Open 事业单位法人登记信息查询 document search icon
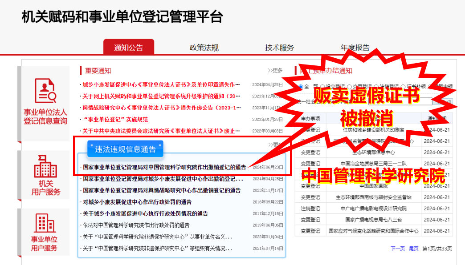This screenshot has width=465, height=265. (x=45, y=91)
